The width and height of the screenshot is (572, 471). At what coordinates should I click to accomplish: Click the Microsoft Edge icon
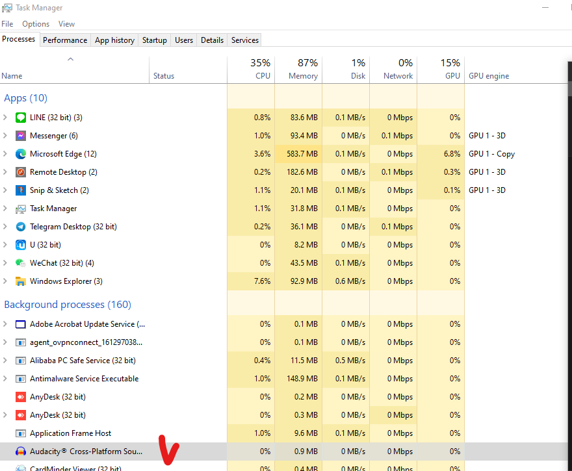pyautogui.click(x=21, y=154)
